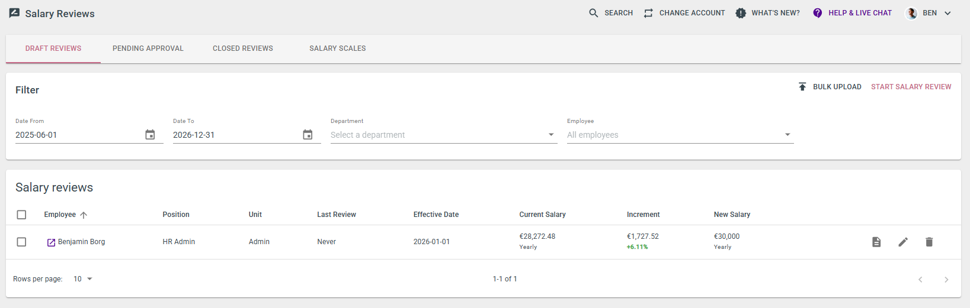Open the Search magnifier icon
This screenshot has height=308, width=970.
point(593,13)
